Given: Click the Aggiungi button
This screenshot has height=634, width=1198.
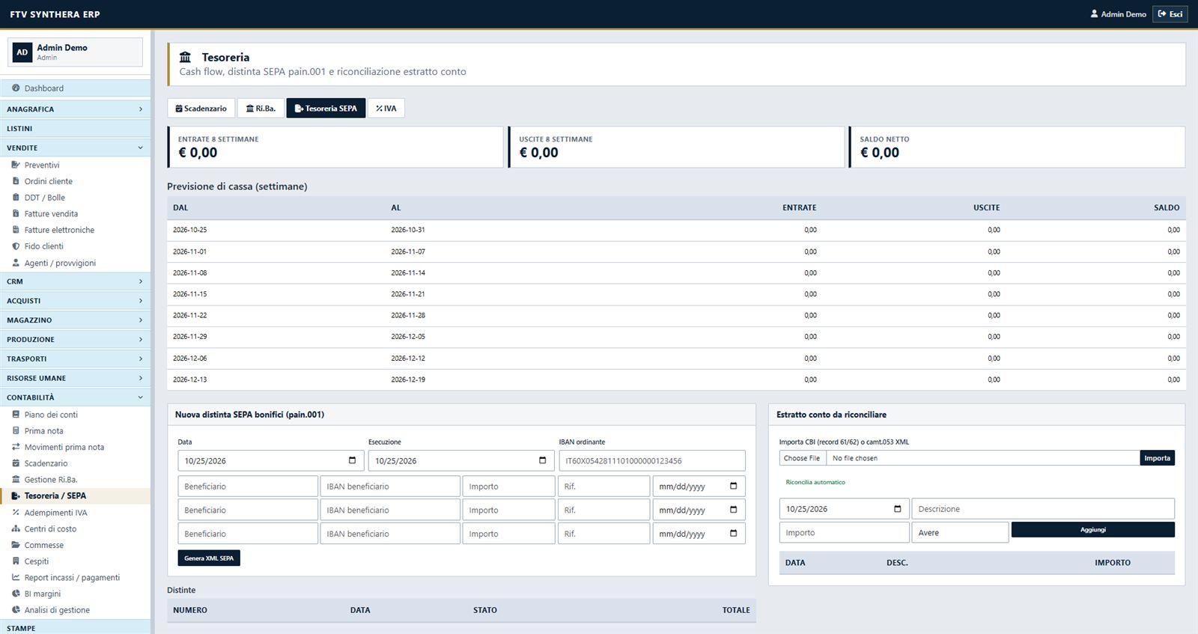Looking at the screenshot, I should 1092,530.
